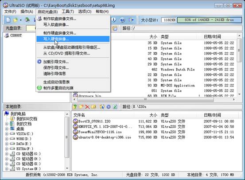Click the 我的电脑 computer icon
The height and width of the screenshot is (180, 245).
pyautogui.click(x=7, y=113)
